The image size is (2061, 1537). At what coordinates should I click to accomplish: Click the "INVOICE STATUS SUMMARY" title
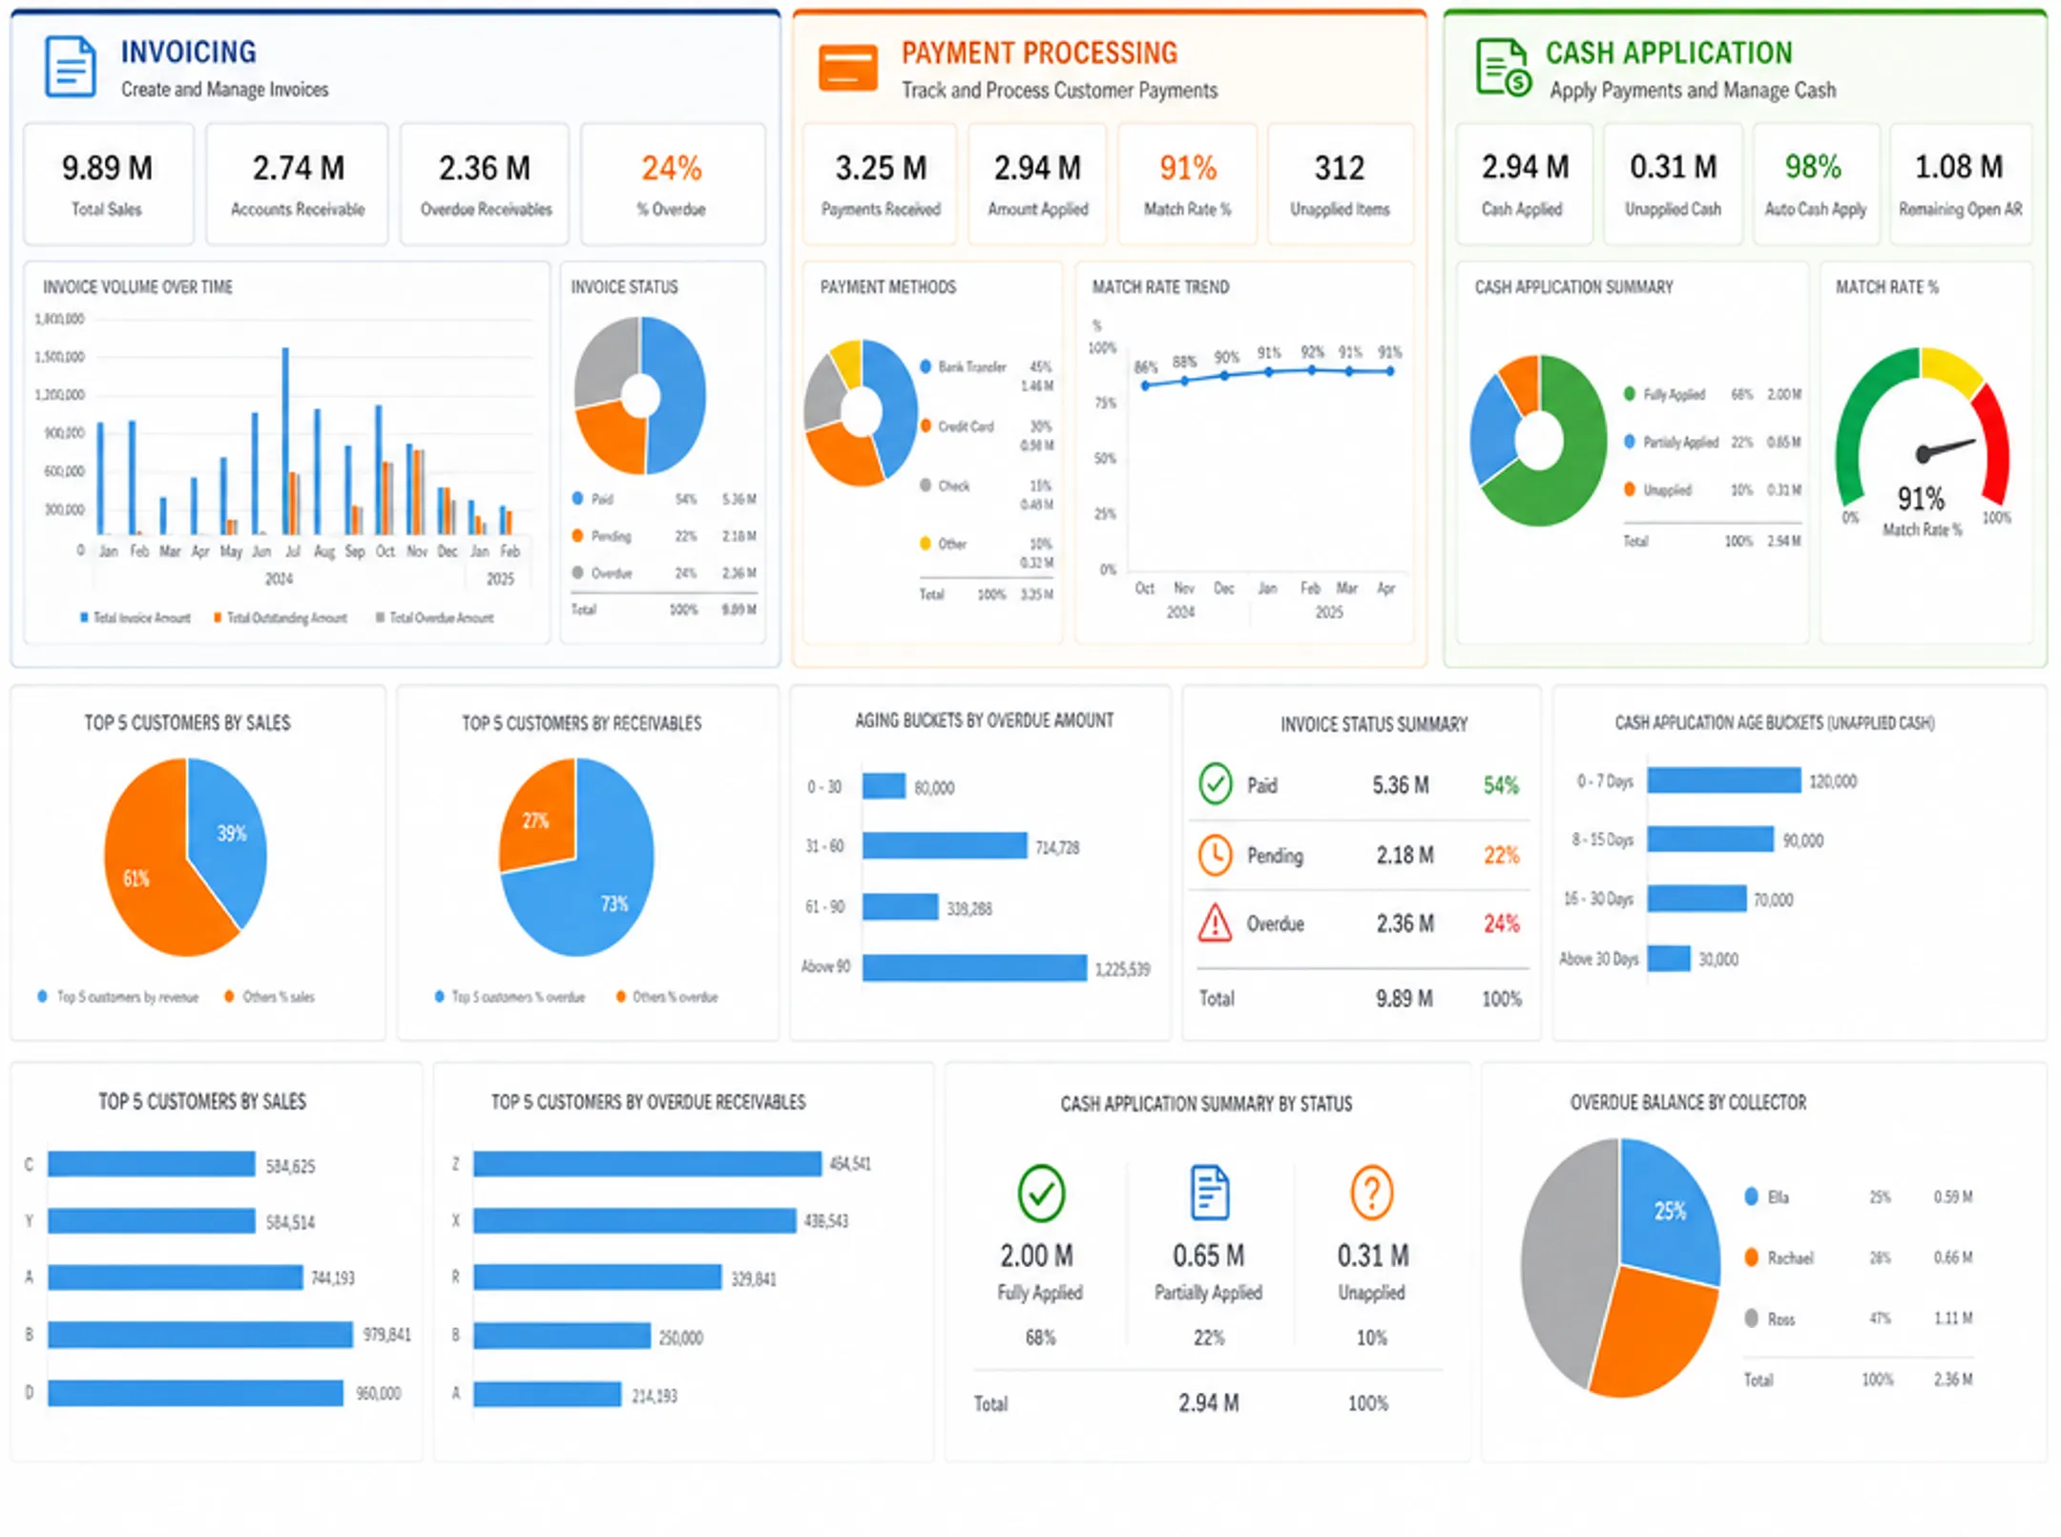pyautogui.click(x=1374, y=724)
